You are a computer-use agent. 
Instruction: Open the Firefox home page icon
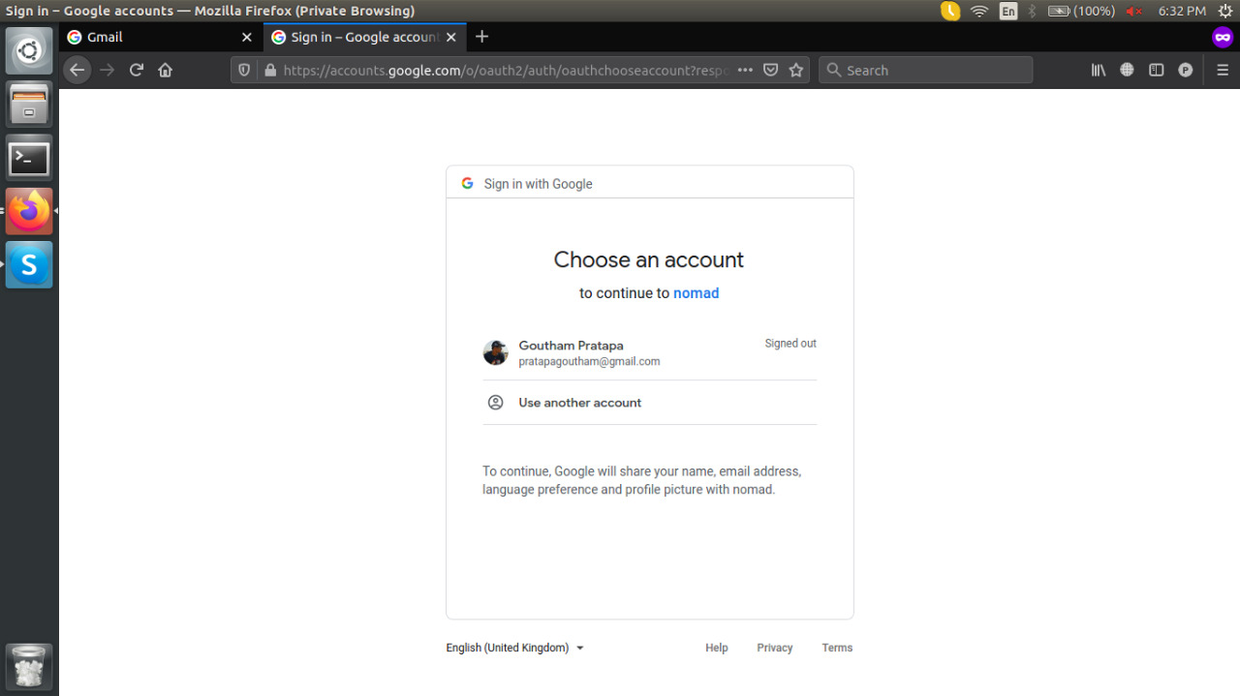point(166,70)
